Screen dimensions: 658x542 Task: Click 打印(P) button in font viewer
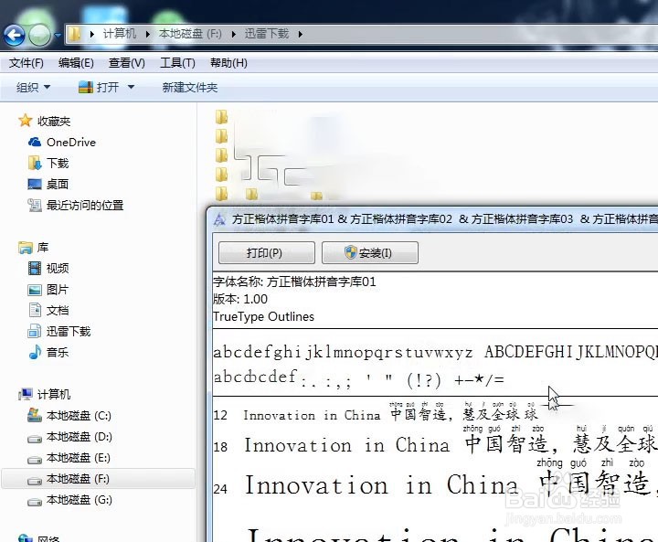coord(267,253)
